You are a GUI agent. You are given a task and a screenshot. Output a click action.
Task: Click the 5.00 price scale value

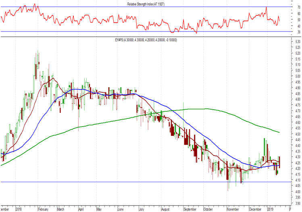point(298,77)
